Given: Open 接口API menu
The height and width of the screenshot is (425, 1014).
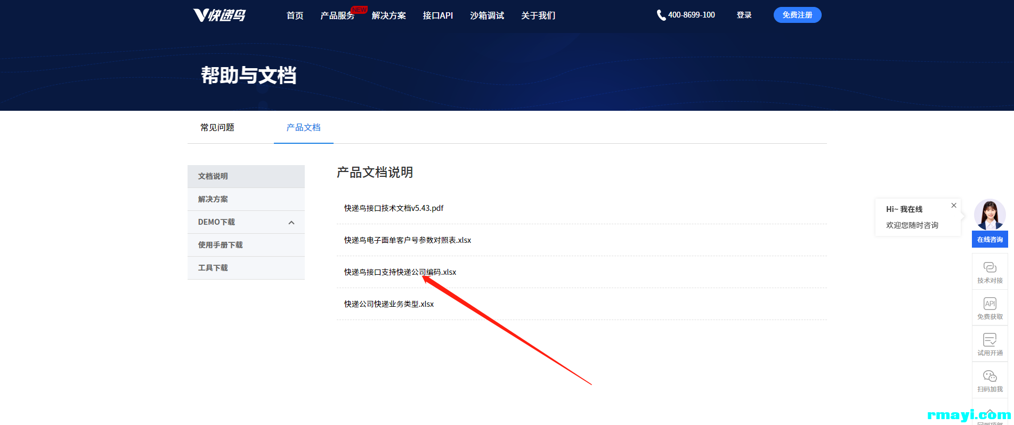Looking at the screenshot, I should tap(437, 15).
